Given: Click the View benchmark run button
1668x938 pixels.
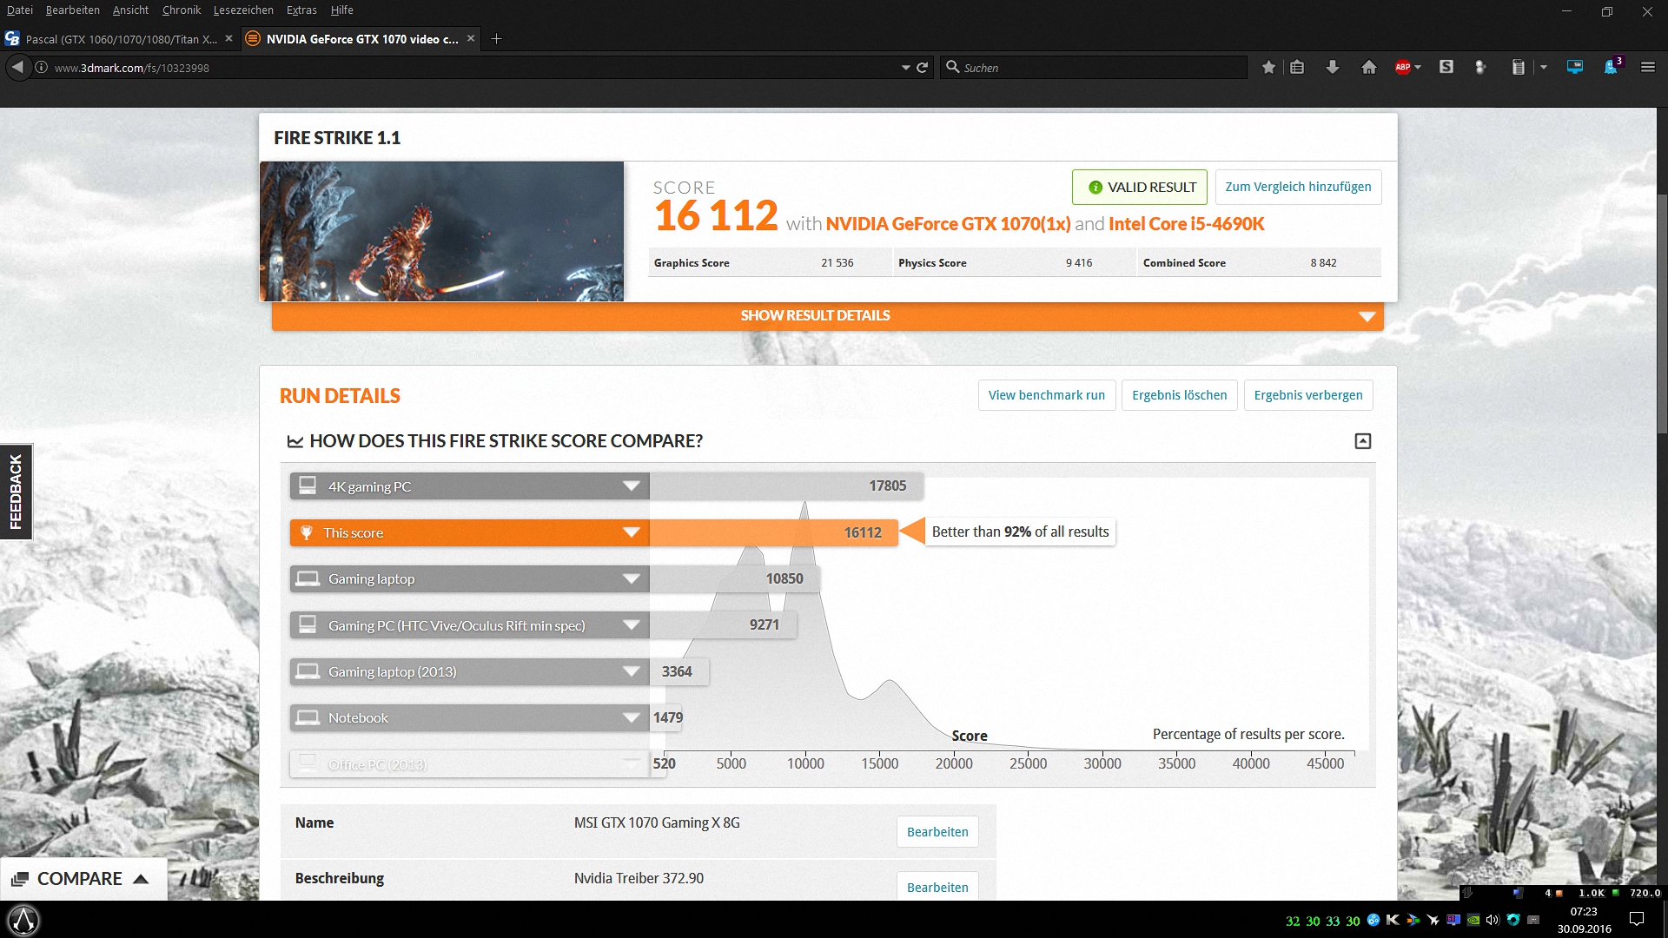Looking at the screenshot, I should tap(1046, 395).
